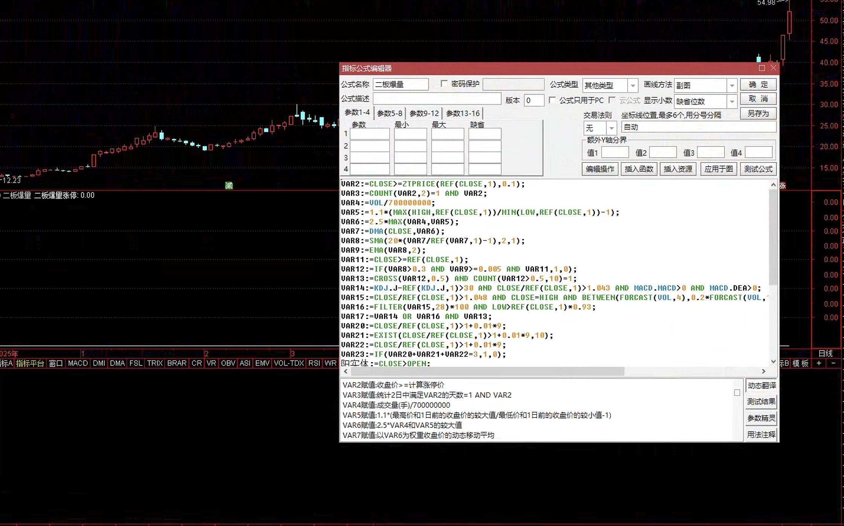Screen dimensions: 844x526
Task: Click the 测试公式 button
Action: tap(758, 169)
